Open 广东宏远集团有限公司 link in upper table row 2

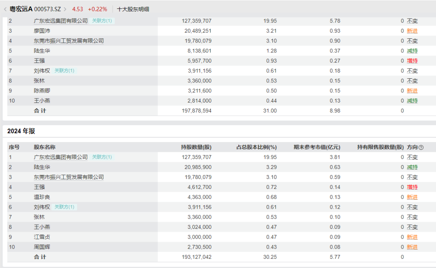click(61, 21)
